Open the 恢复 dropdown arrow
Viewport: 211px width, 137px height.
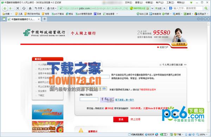[44, 8]
